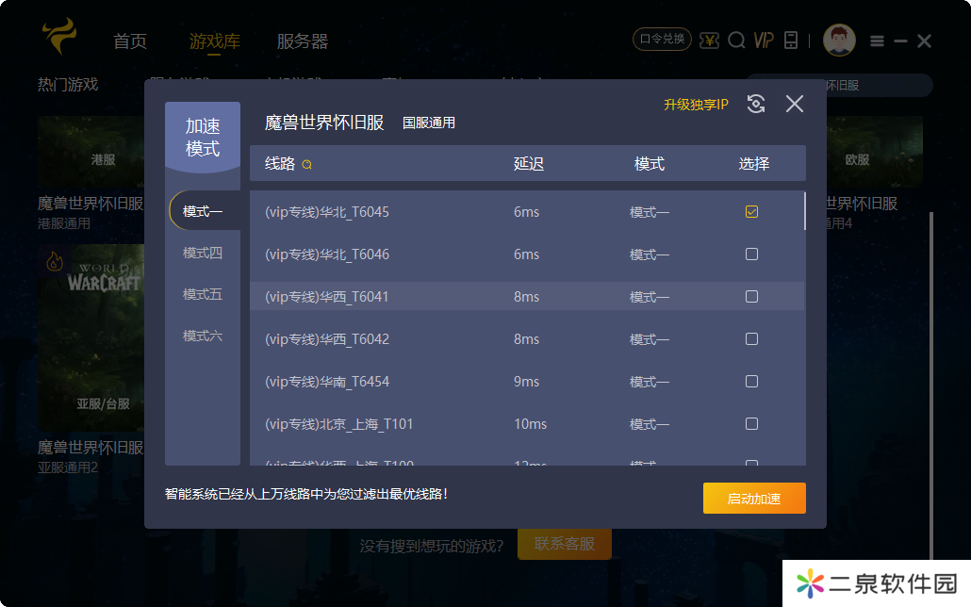Click the 模式 column header
Viewport: 971px width, 607px height.
(650, 163)
